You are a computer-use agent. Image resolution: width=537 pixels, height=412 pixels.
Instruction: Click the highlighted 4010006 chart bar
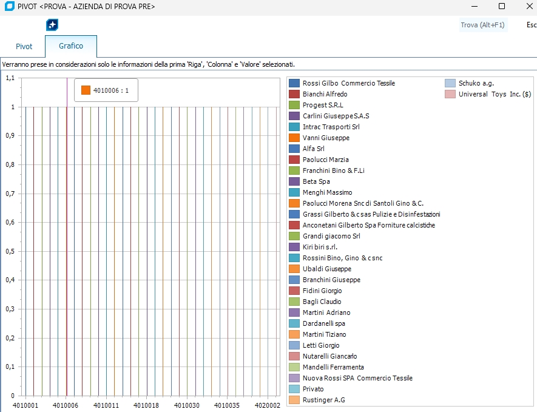click(66, 243)
